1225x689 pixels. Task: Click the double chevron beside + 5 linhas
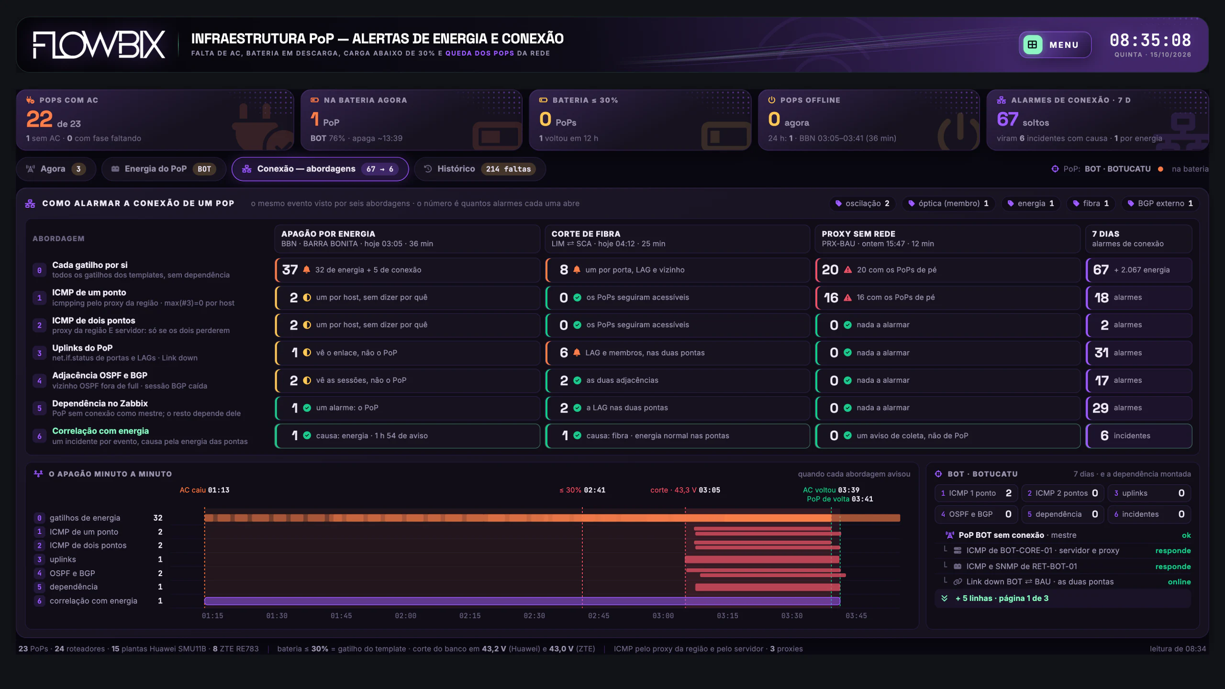point(945,599)
